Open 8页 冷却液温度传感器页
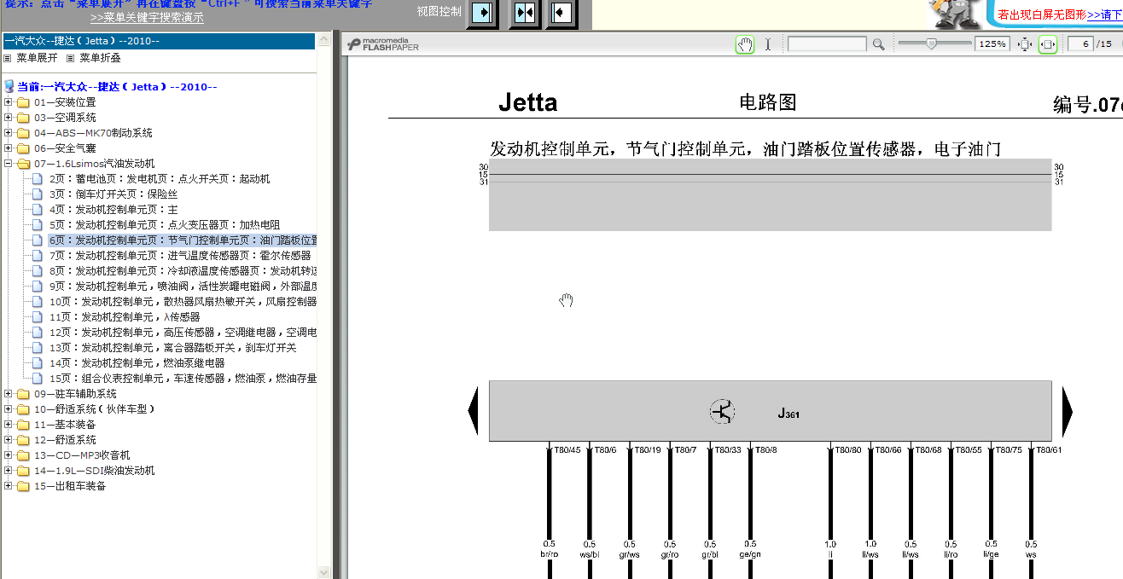1123x579 pixels. tap(183, 271)
